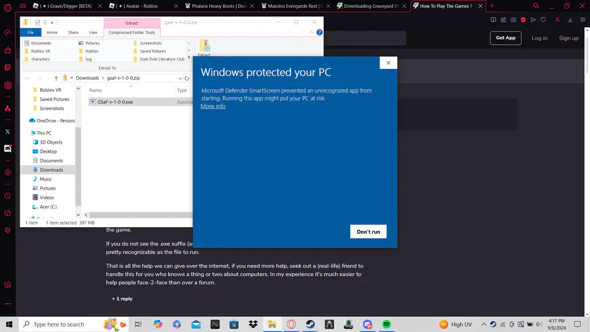The height and width of the screenshot is (332, 590).
Task: Click the file list horizontal scrollbar
Action: pos(140,215)
